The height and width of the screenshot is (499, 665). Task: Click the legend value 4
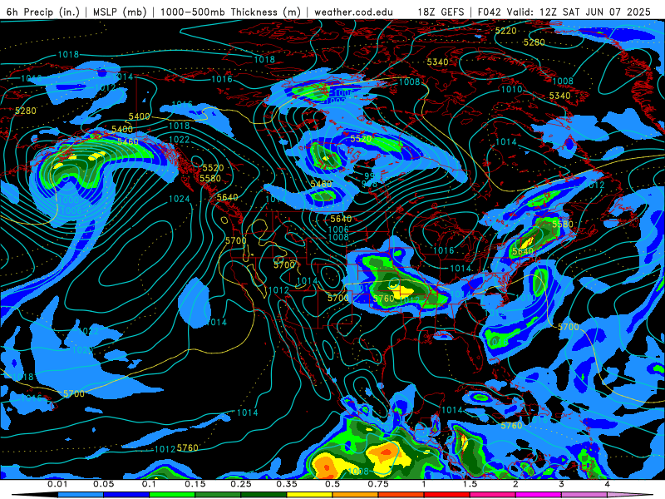click(608, 484)
